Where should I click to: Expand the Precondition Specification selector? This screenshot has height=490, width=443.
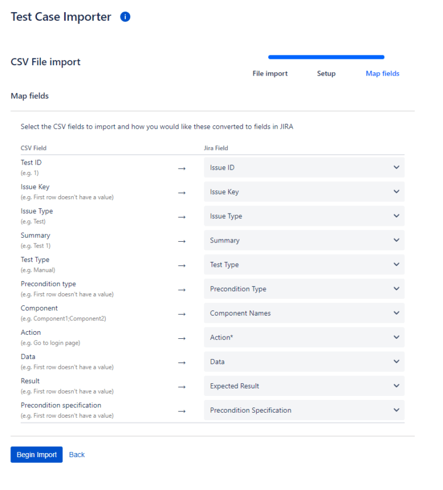[x=305, y=410]
